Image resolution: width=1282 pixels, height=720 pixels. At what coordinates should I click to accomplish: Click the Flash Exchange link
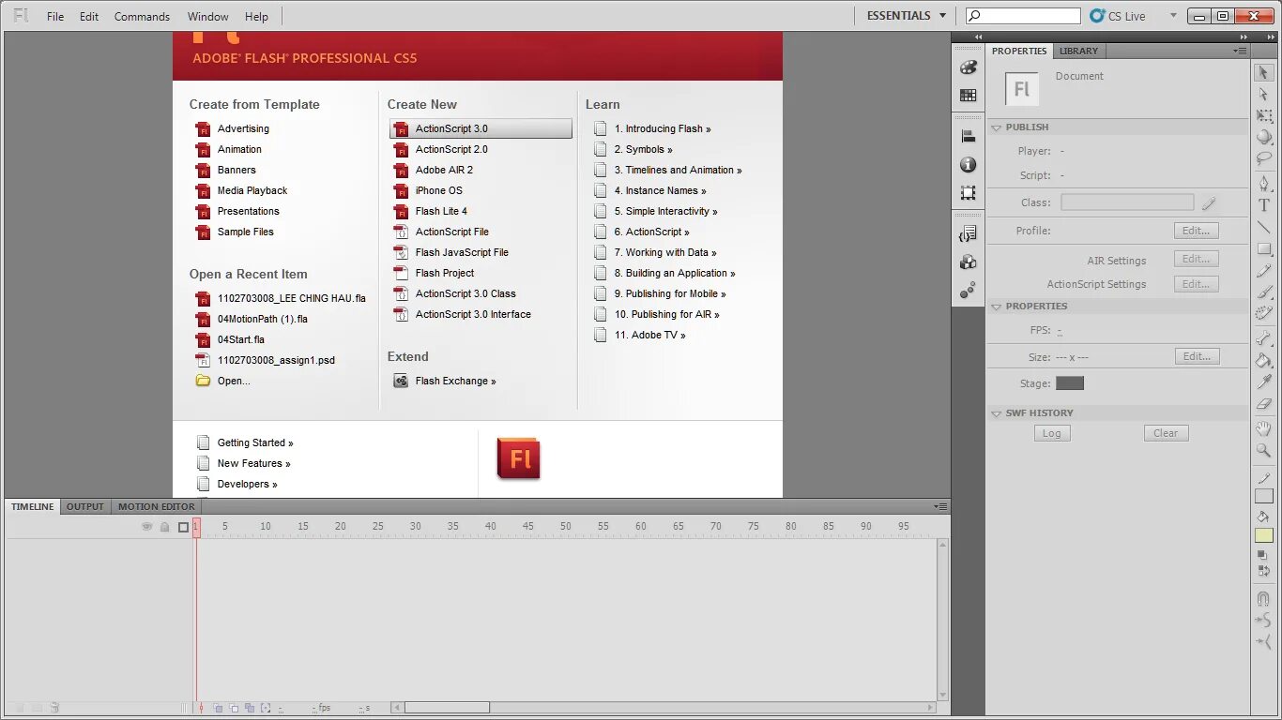point(455,381)
